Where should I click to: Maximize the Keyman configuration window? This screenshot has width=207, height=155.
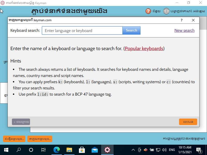pyautogui.click(x=189, y=3)
